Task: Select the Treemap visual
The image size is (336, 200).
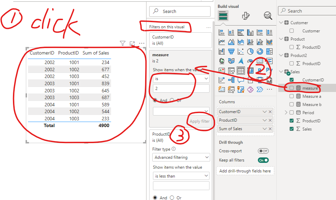Action: click(269, 51)
